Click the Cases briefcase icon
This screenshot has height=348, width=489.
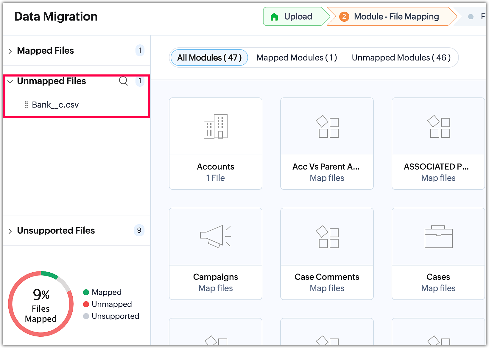pyautogui.click(x=438, y=237)
